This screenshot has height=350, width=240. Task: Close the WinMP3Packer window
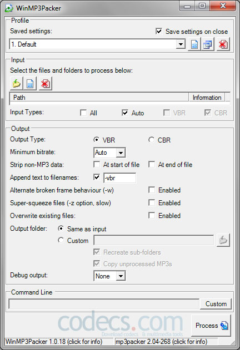[223, 6]
